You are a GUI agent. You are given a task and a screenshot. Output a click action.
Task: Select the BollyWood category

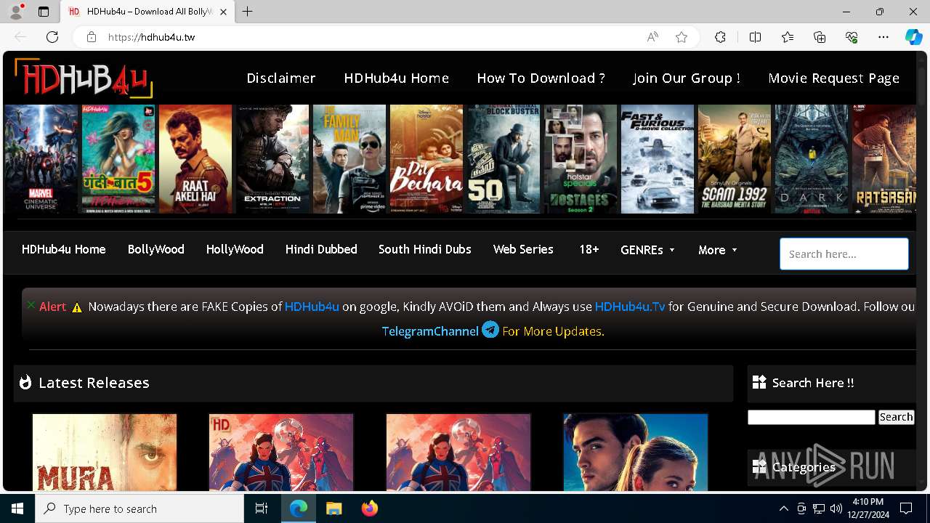(156, 249)
